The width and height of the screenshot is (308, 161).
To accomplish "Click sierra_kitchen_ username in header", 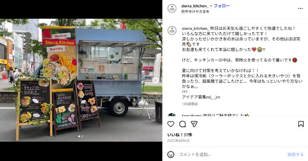I will point(195,6).
